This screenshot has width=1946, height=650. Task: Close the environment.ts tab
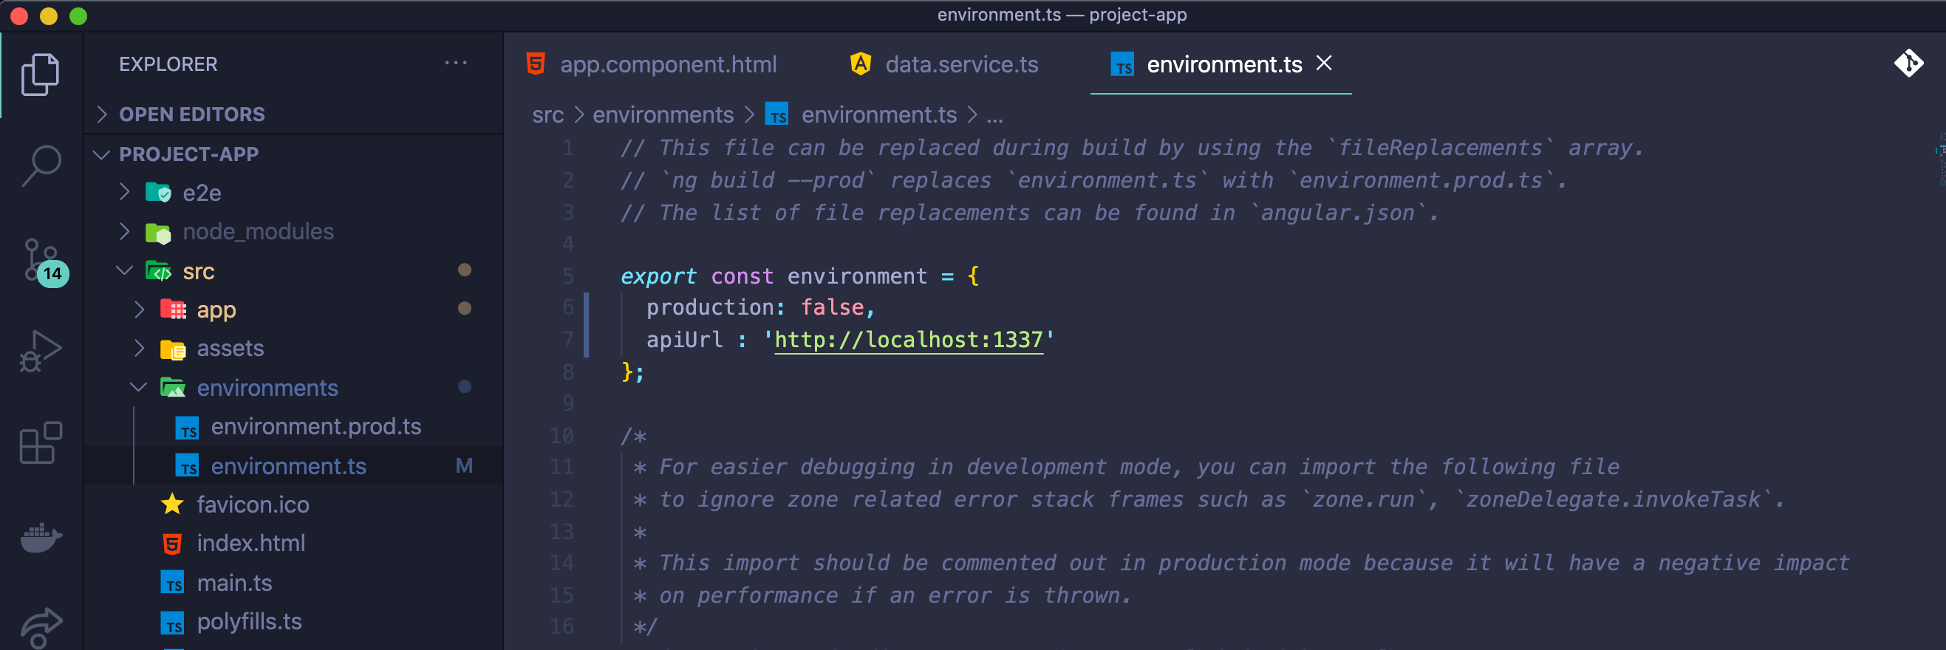[x=1324, y=64]
